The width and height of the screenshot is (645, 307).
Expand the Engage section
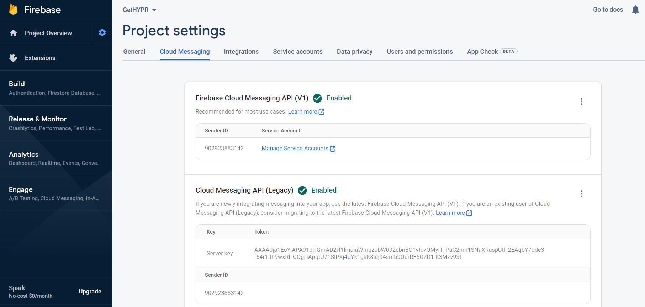(x=56, y=194)
